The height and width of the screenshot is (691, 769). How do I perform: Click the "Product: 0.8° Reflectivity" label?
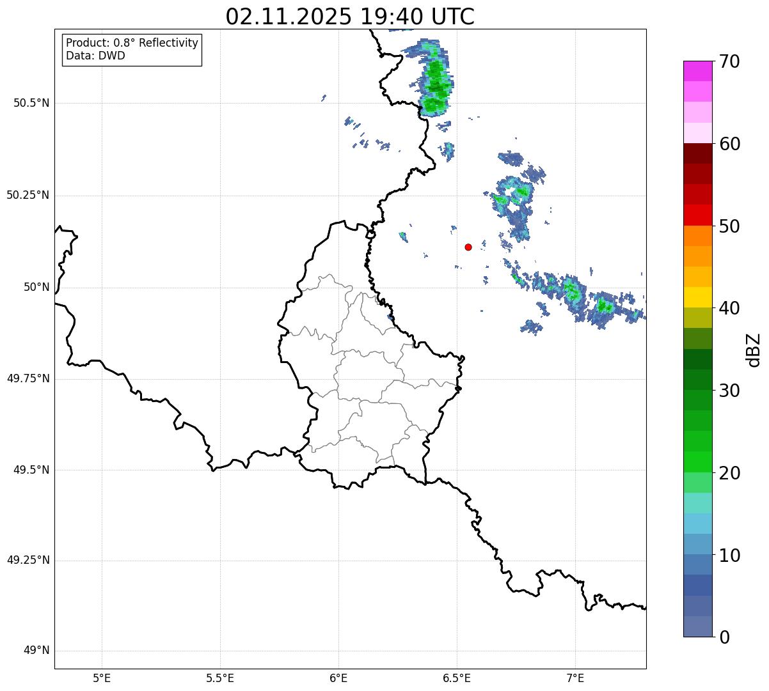132,43
